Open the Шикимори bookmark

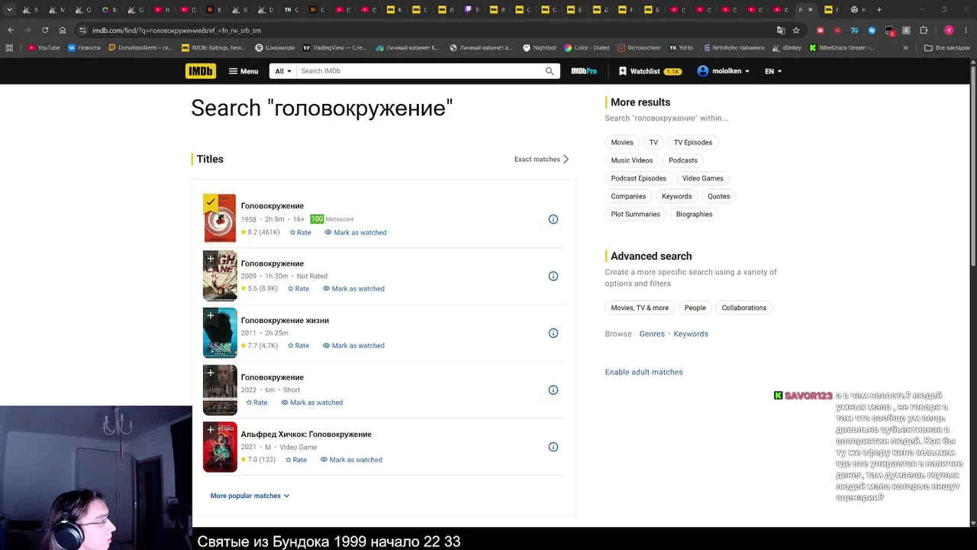tap(275, 47)
